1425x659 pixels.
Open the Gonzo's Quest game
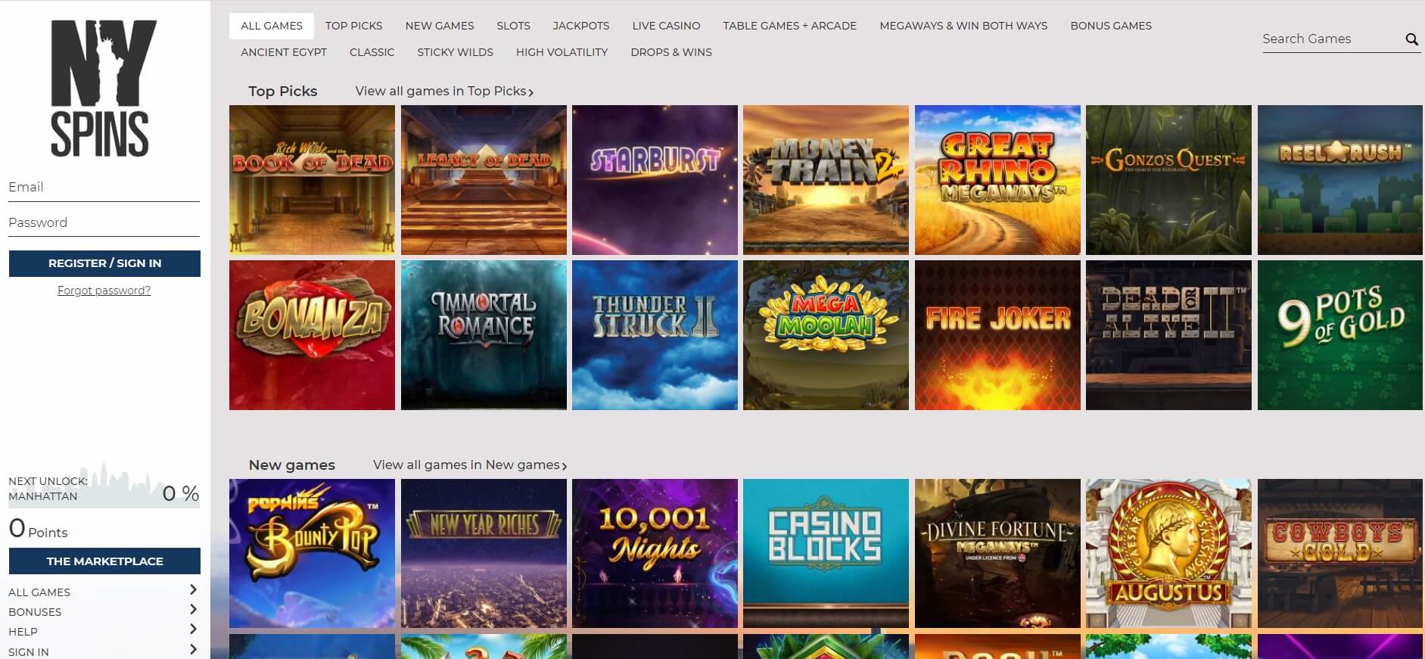(1168, 180)
